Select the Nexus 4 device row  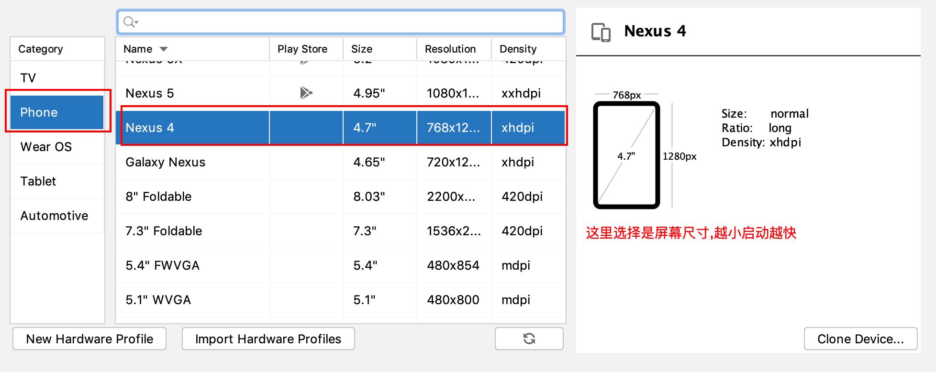click(341, 128)
